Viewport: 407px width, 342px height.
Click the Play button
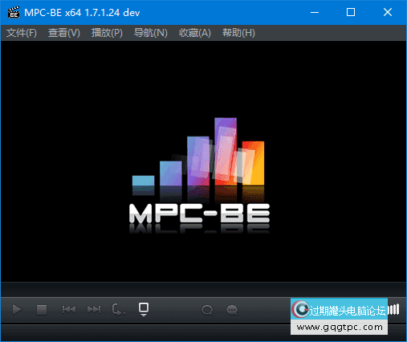click(x=17, y=310)
